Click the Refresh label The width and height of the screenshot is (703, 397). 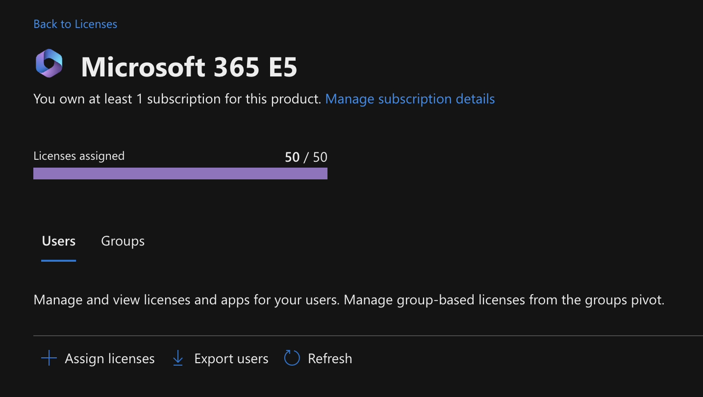pos(330,359)
